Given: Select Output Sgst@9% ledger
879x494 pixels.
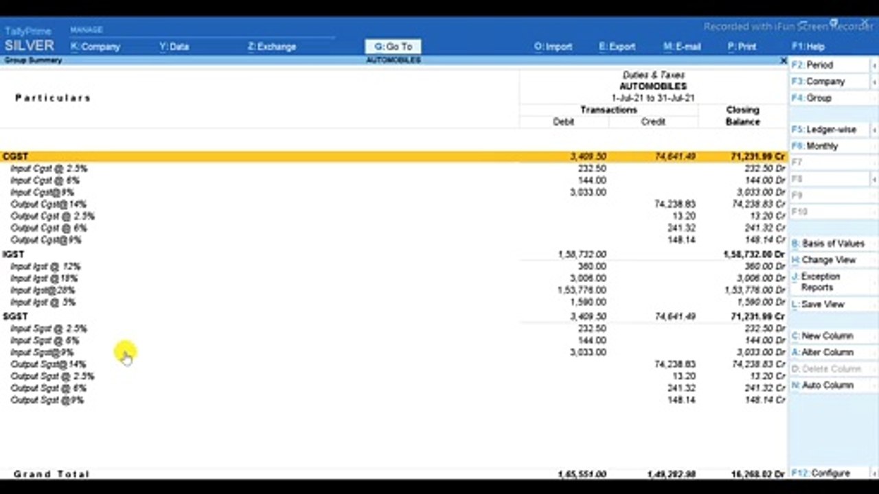Looking at the screenshot, I should [47, 400].
